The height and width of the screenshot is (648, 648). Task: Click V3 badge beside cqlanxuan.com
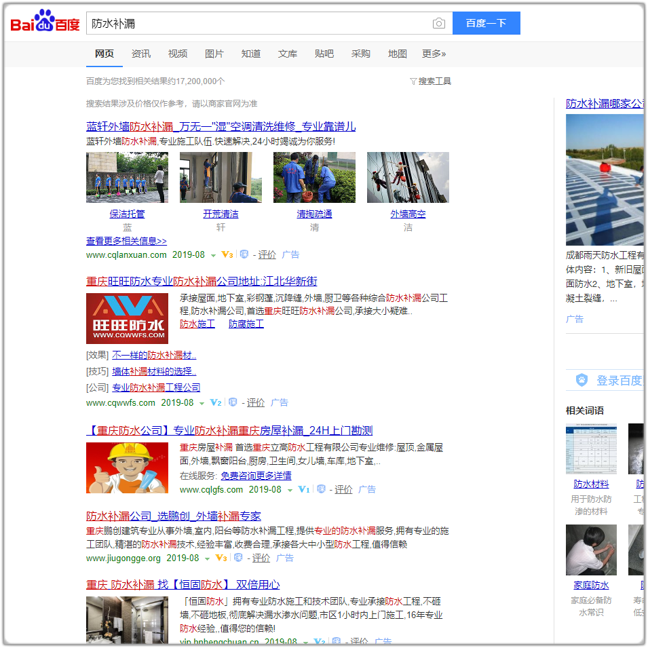pos(227,255)
